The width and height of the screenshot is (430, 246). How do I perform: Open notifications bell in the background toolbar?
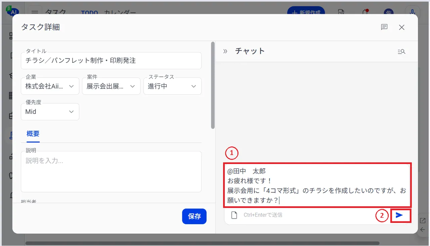click(x=365, y=12)
